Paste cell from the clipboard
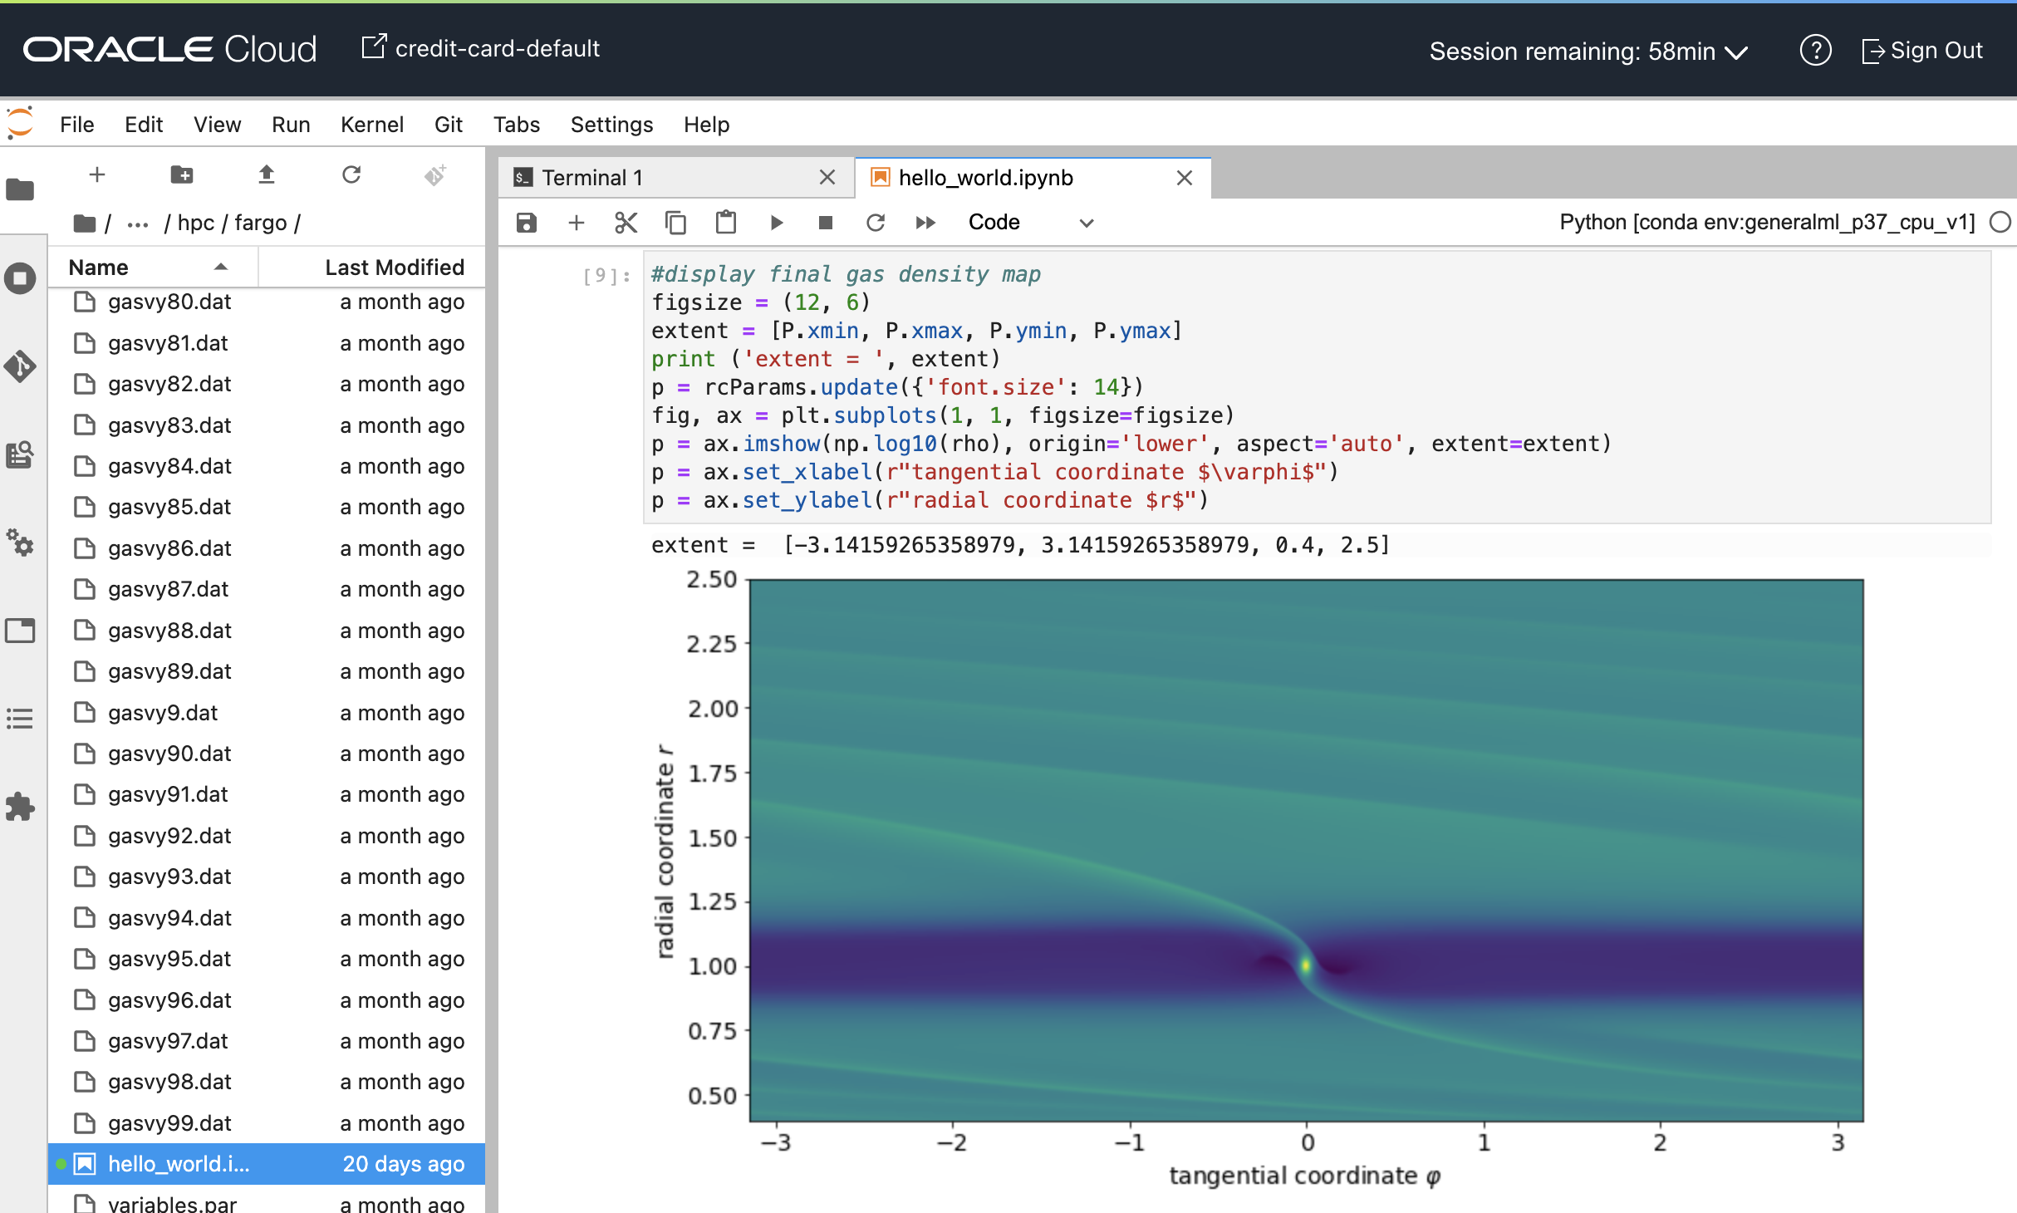The width and height of the screenshot is (2017, 1213). pos(725,222)
